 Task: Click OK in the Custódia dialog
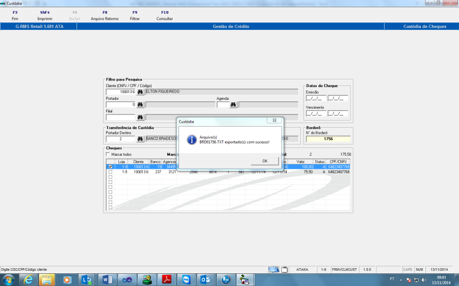tap(265, 161)
